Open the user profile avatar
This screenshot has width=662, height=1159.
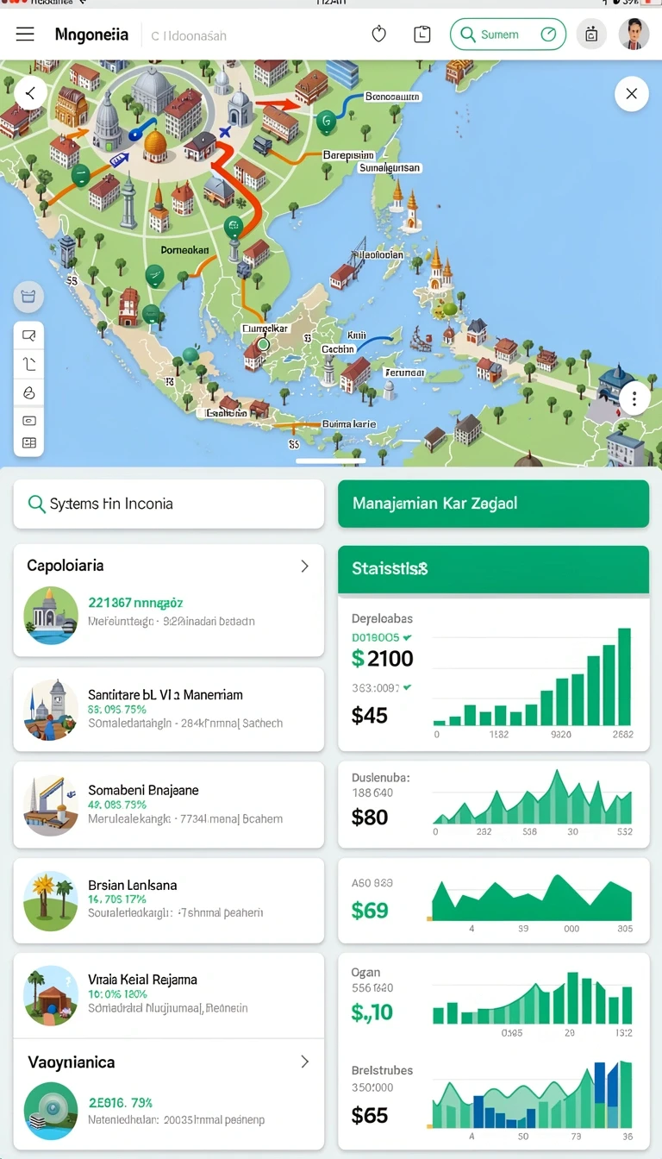click(634, 34)
